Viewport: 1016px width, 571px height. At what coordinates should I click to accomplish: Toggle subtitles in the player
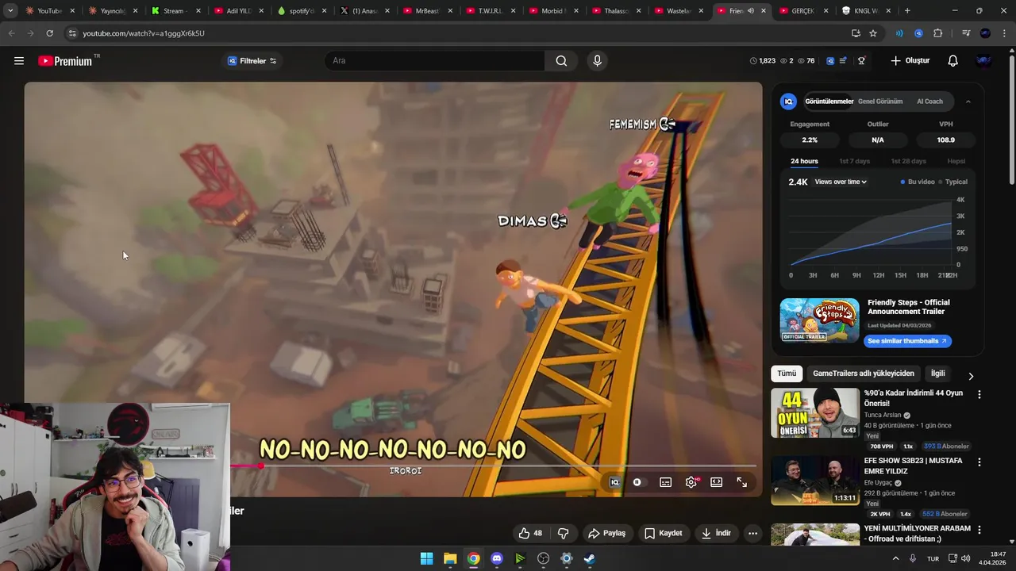(666, 482)
